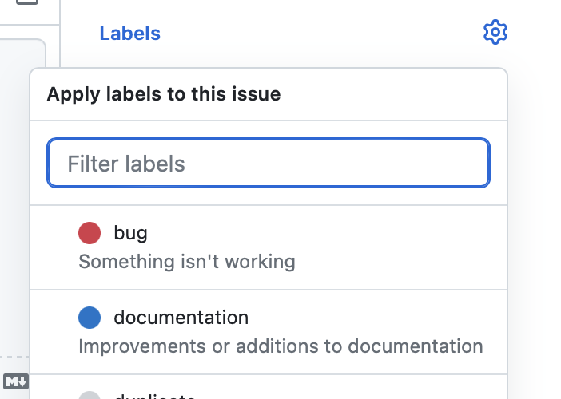Click the word "bug" label name
561x399 pixels.
pyautogui.click(x=130, y=233)
